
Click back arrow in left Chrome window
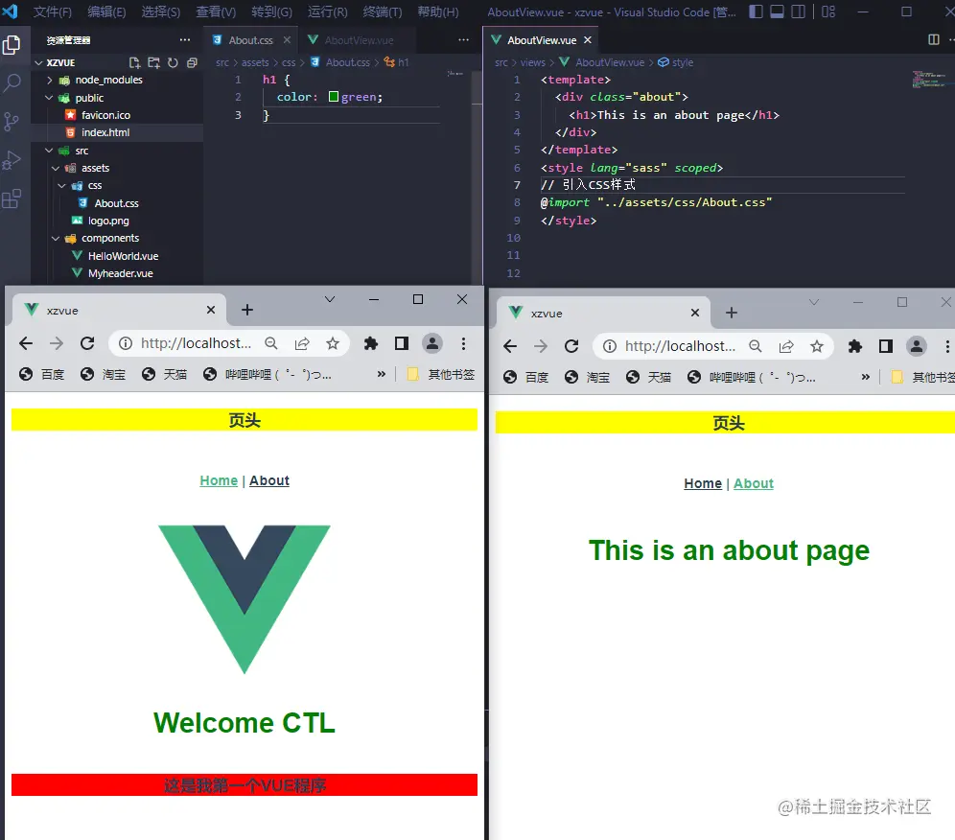coord(26,343)
